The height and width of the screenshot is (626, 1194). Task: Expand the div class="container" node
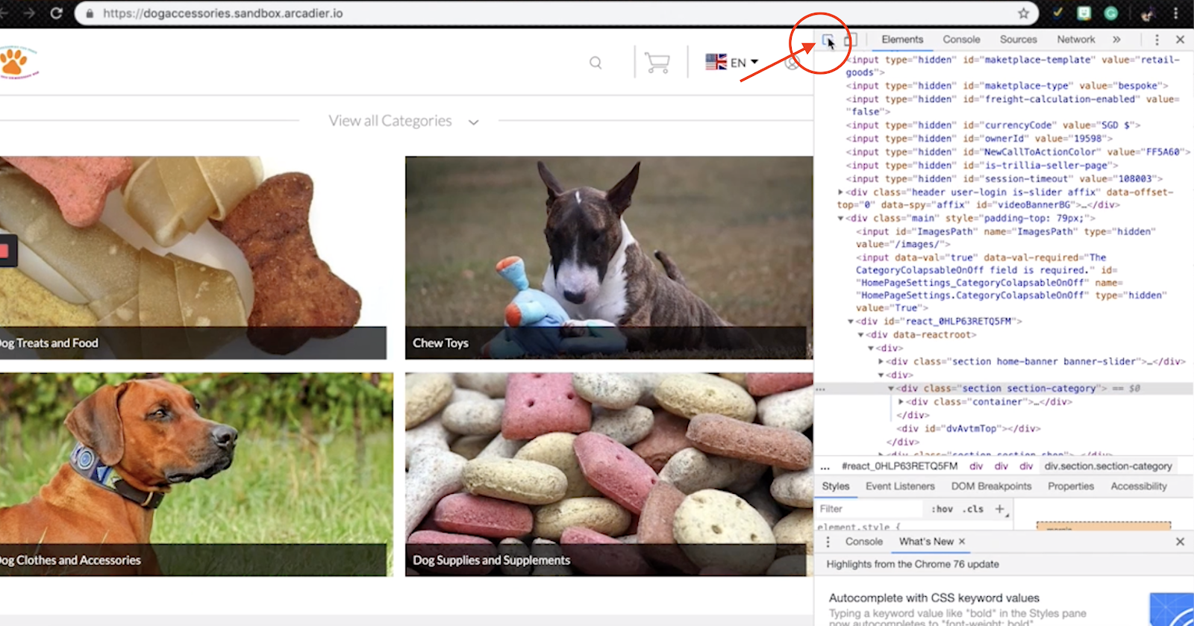tap(901, 402)
